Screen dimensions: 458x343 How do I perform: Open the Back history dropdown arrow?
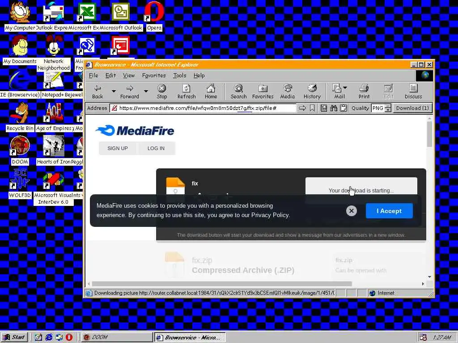tap(113, 91)
